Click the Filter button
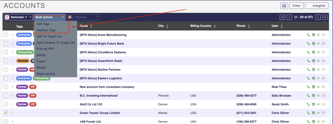333x124 pixels. [297, 6]
